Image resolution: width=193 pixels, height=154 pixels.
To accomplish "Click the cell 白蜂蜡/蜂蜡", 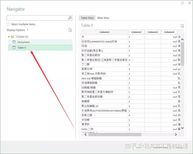I will pos(105,87).
